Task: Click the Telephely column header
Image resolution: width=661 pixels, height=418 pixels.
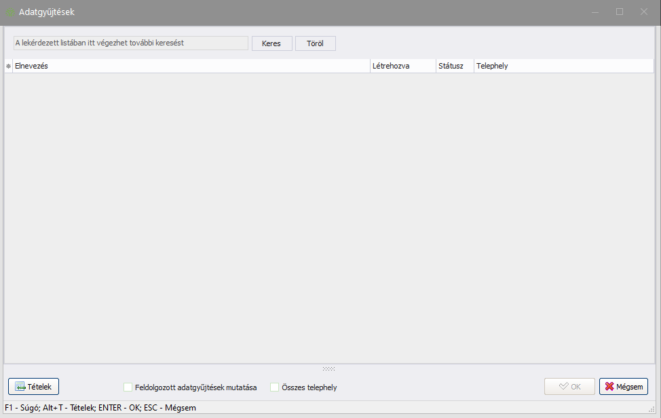Action: pyautogui.click(x=563, y=66)
